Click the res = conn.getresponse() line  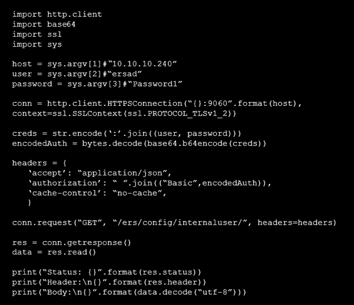(x=71, y=243)
